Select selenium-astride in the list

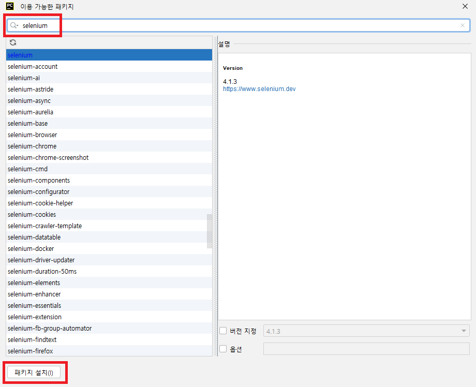click(x=109, y=89)
